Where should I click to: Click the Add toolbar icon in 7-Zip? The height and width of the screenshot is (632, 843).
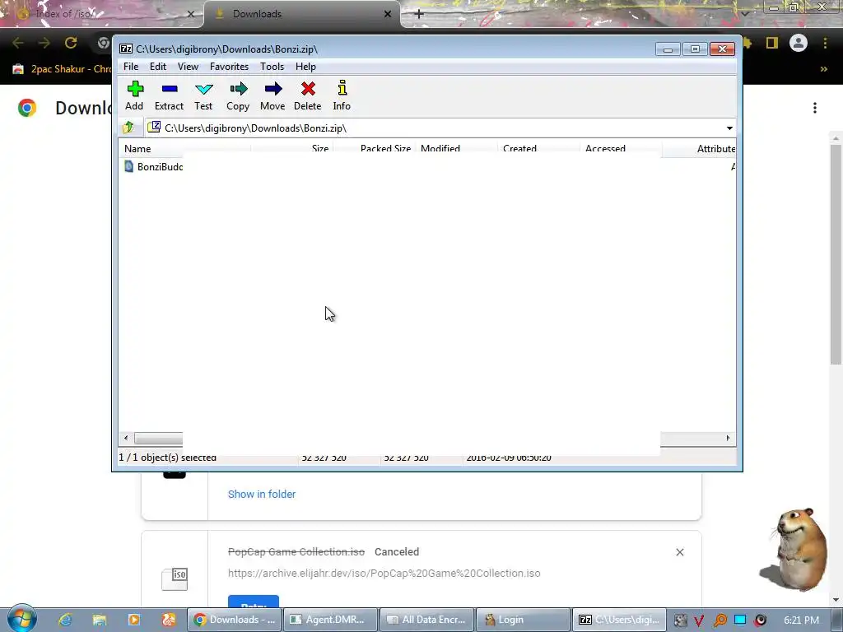tap(134, 95)
